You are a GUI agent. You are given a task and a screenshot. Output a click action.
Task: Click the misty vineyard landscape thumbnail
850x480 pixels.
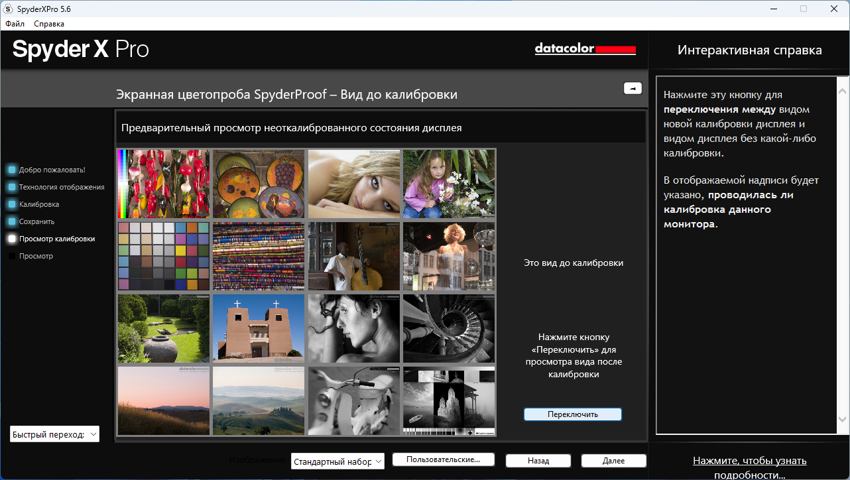[259, 401]
